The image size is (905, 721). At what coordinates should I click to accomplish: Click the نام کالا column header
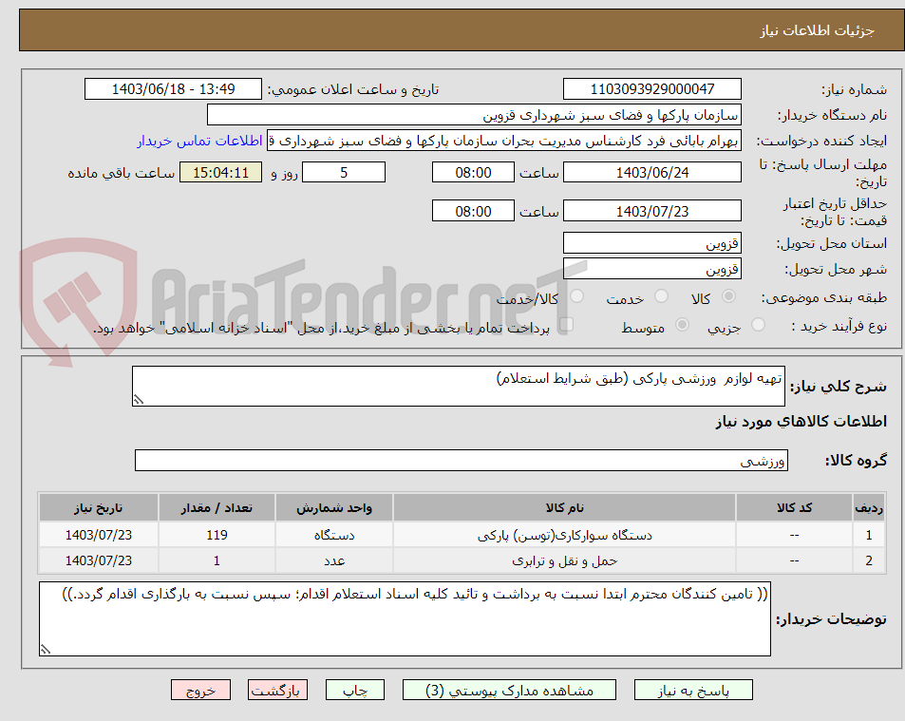pyautogui.click(x=564, y=508)
